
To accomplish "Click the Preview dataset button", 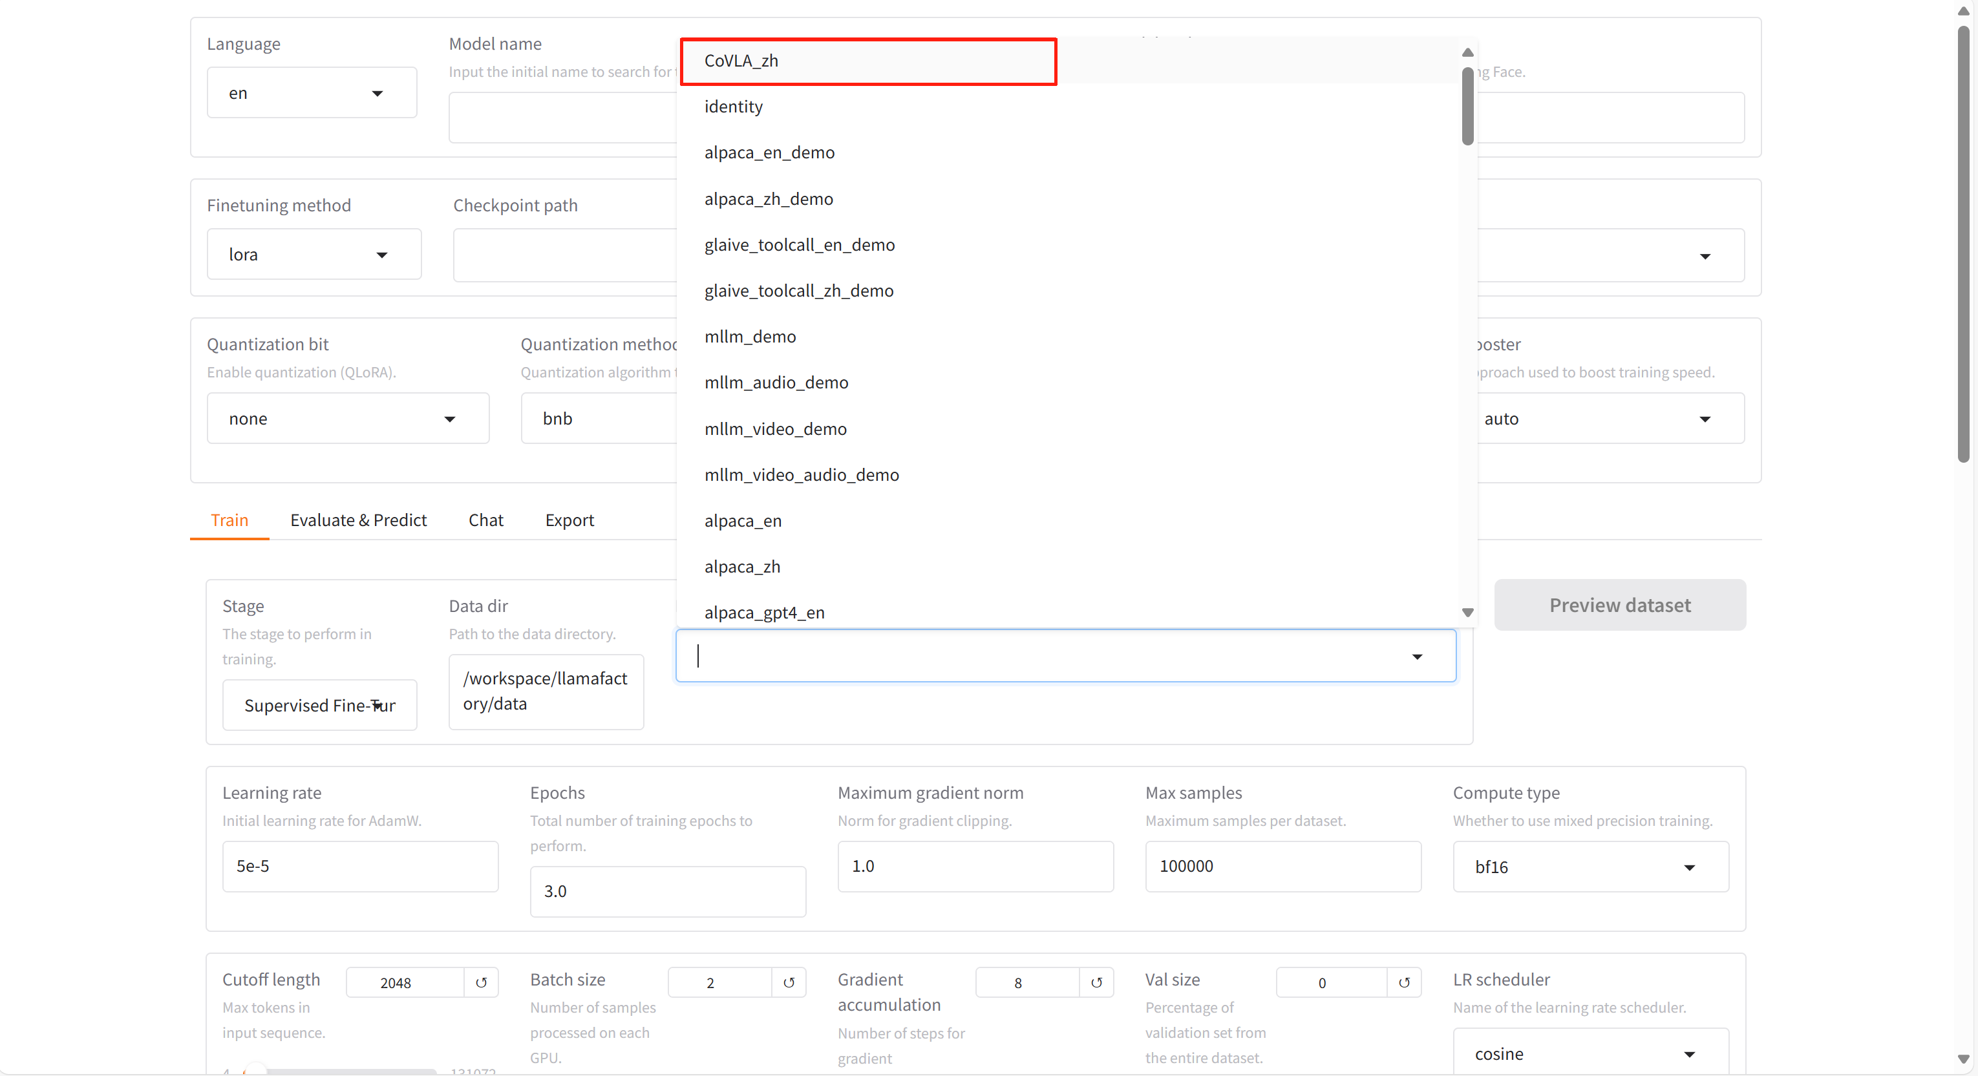I will pos(1619,606).
